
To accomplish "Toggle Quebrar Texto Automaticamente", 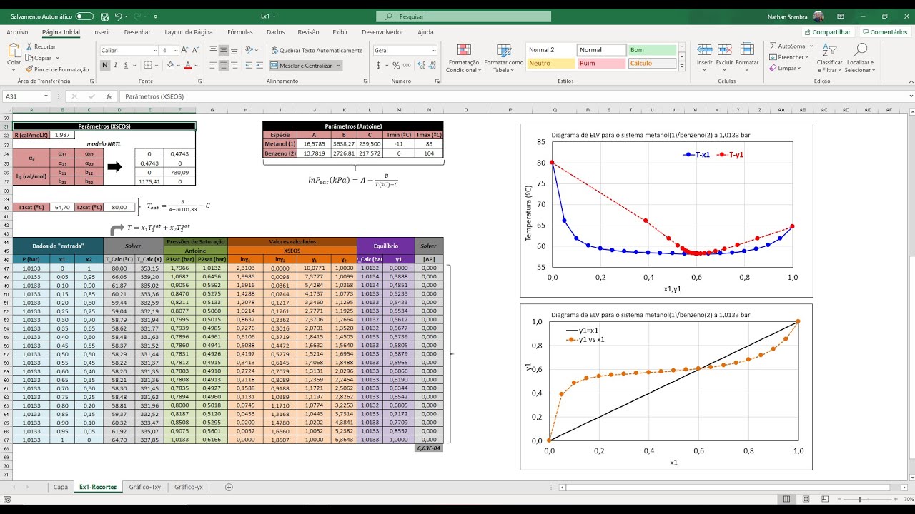I will 316,50.
